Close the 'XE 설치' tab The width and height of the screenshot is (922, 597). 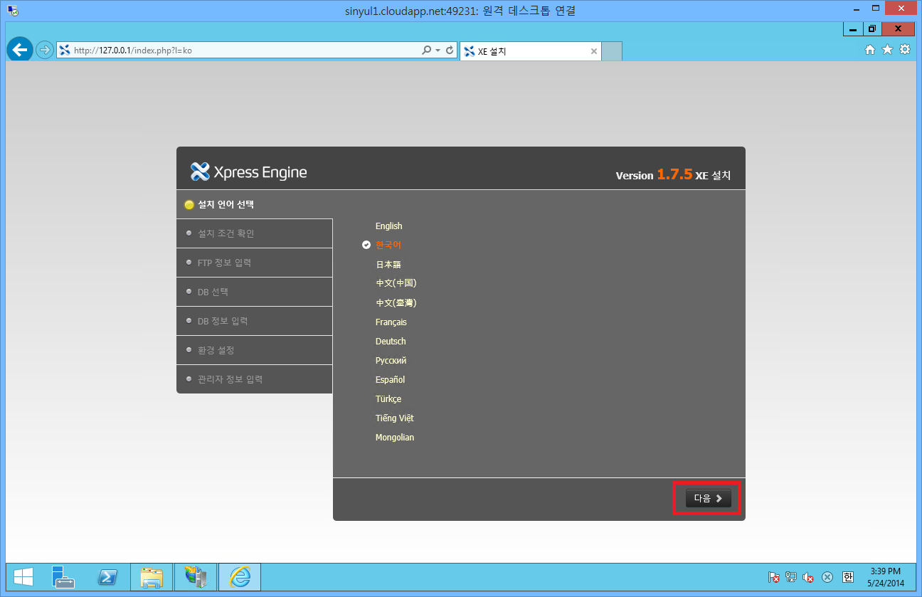(x=594, y=51)
